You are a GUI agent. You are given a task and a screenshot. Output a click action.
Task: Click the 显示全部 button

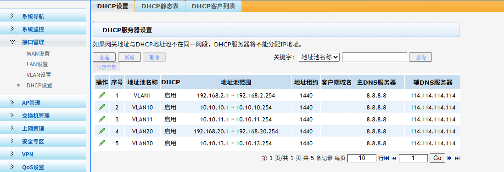(106, 67)
